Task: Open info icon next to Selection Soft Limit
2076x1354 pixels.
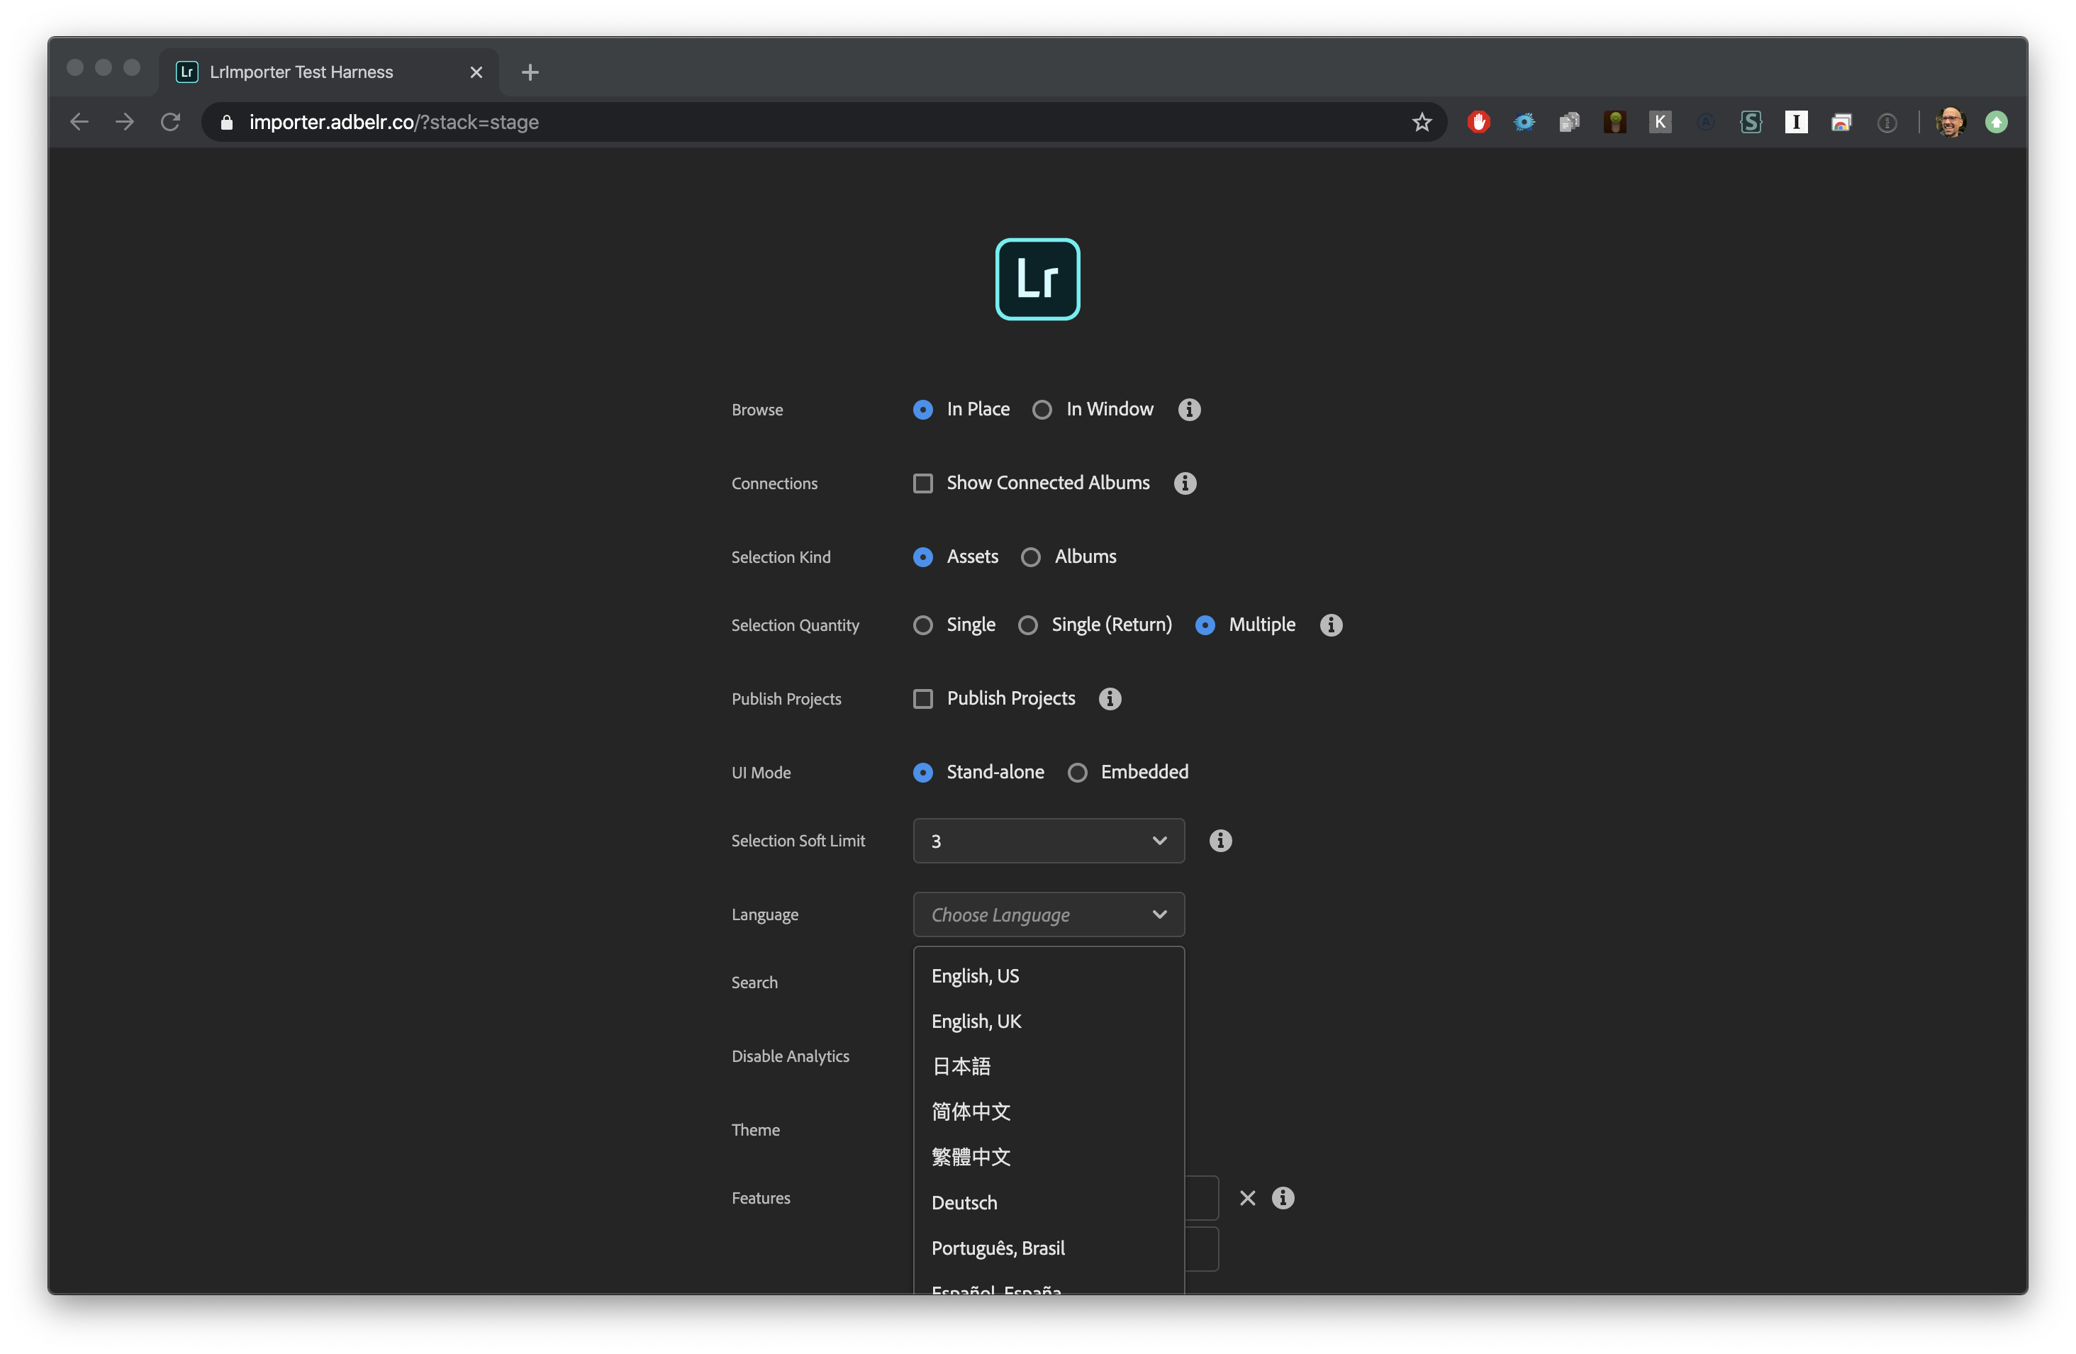Action: [1220, 841]
